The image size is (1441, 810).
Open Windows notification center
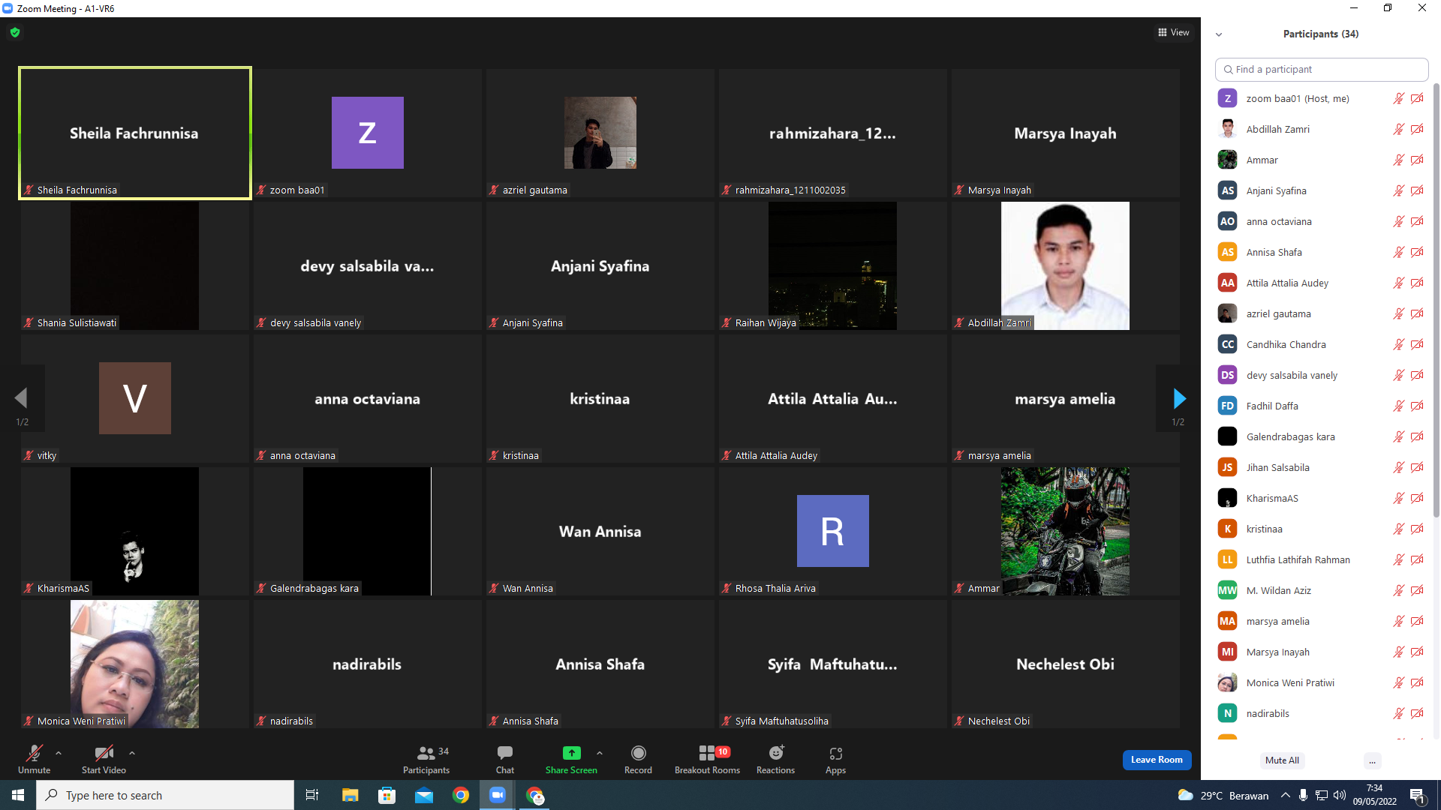pos(1418,796)
